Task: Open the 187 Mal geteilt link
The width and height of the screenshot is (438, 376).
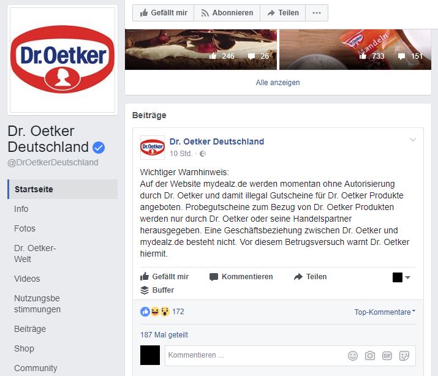Action: (164, 335)
